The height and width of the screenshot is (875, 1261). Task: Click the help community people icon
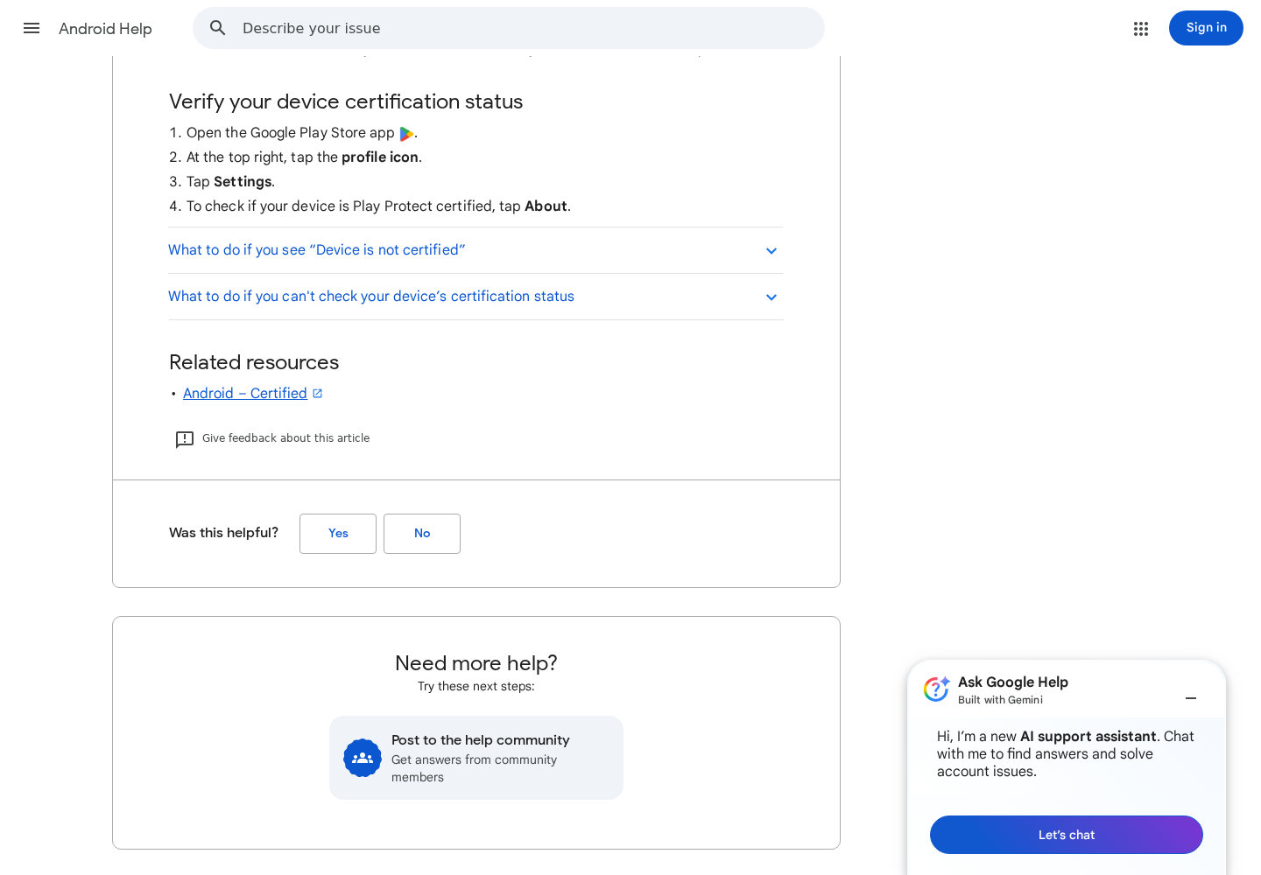[x=363, y=758]
